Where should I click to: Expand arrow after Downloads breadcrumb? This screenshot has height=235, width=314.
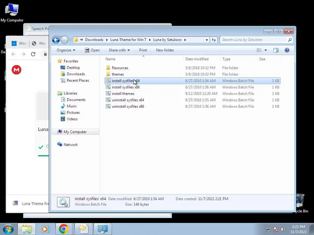pyautogui.click(x=107, y=40)
